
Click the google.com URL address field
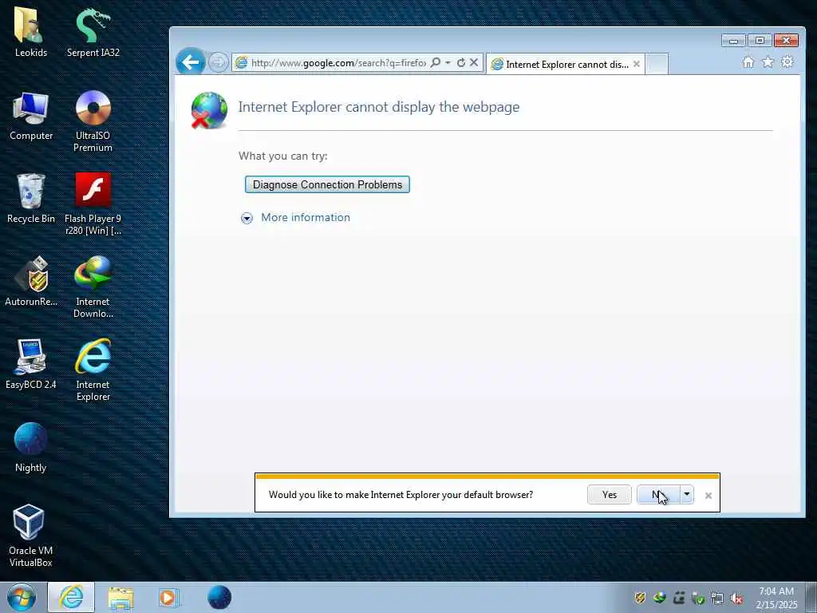(338, 63)
